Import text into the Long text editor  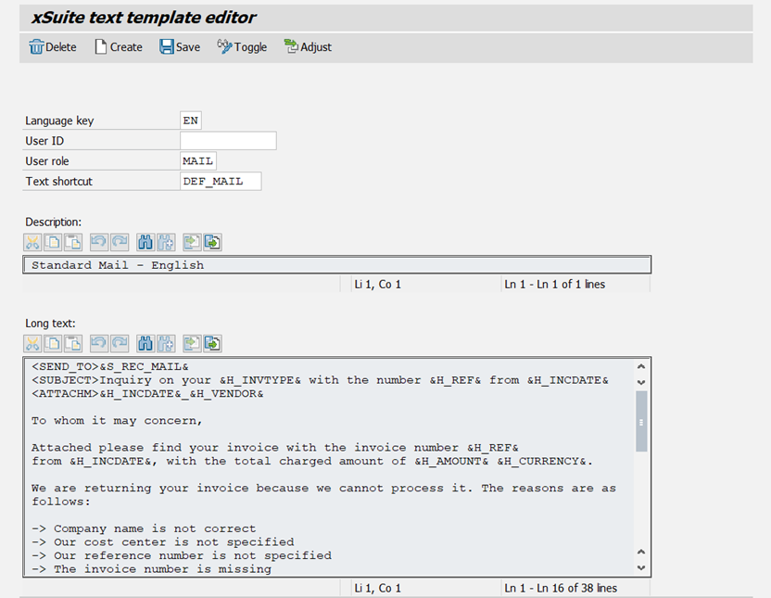192,343
